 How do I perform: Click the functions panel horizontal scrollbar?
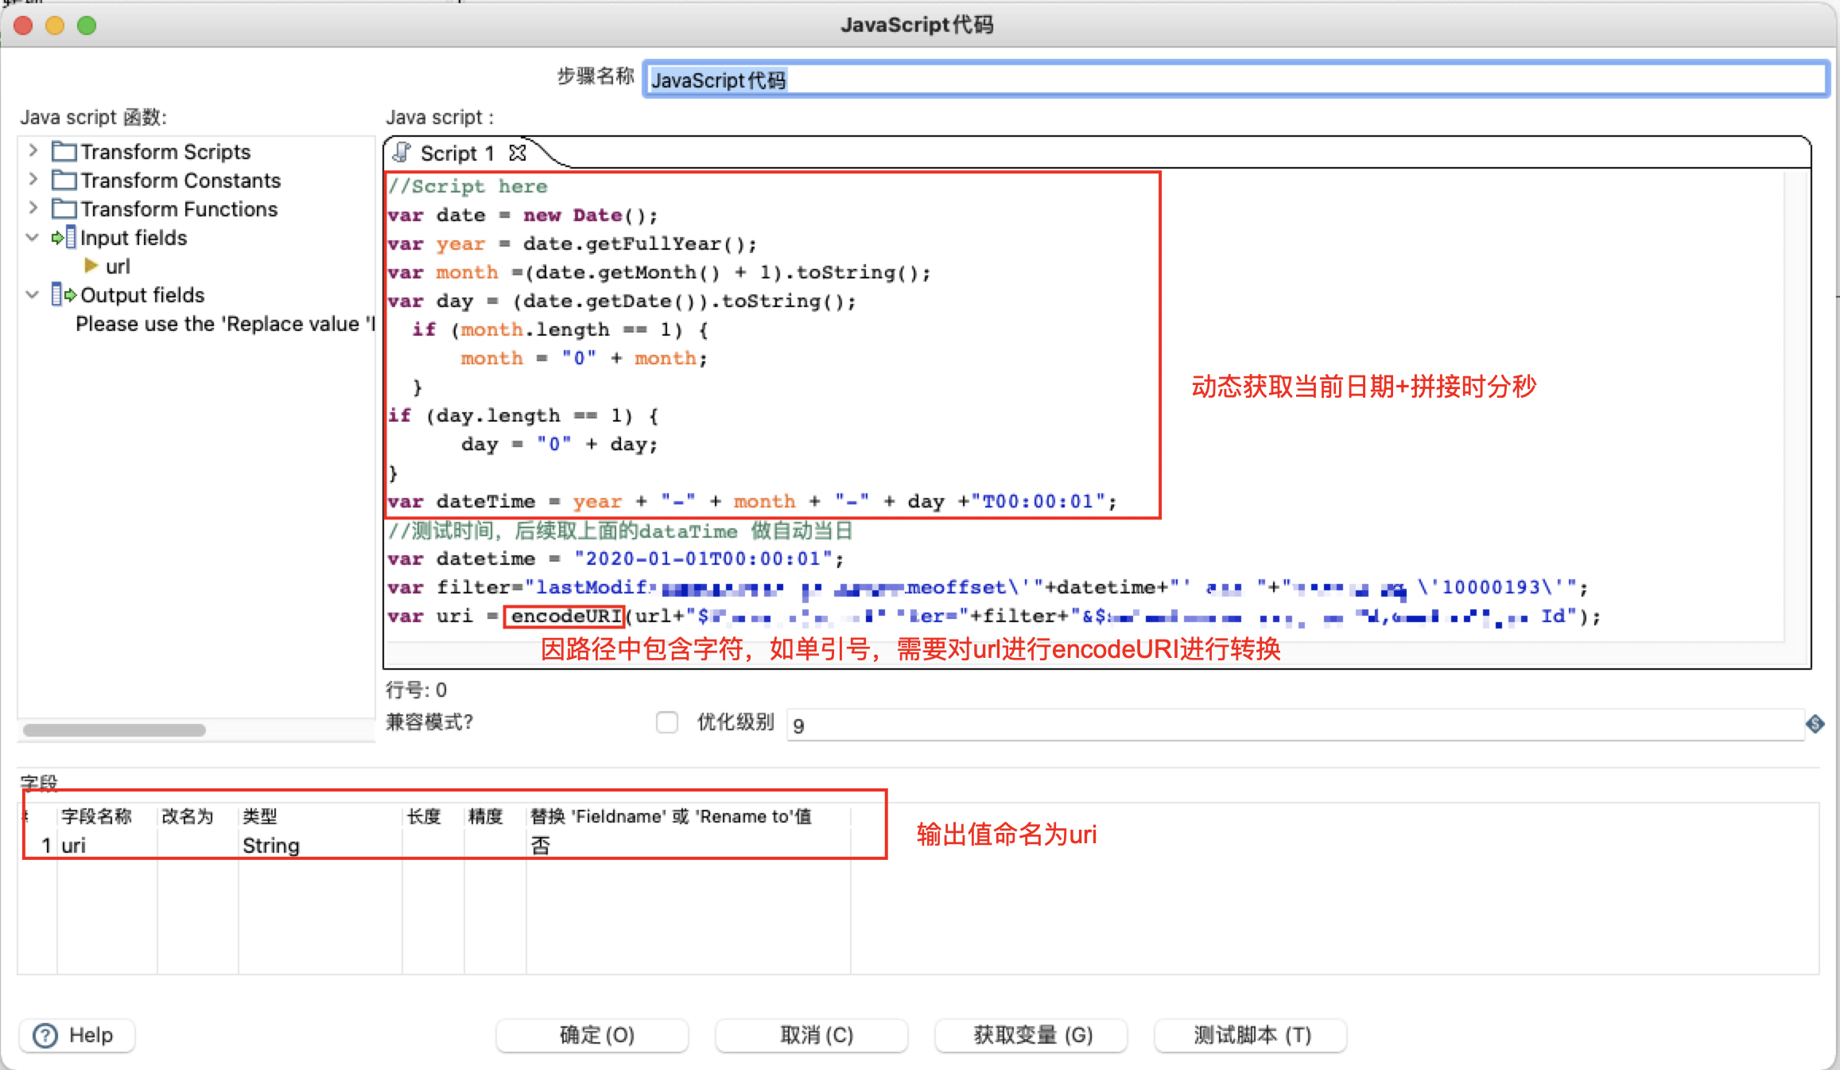(x=115, y=730)
